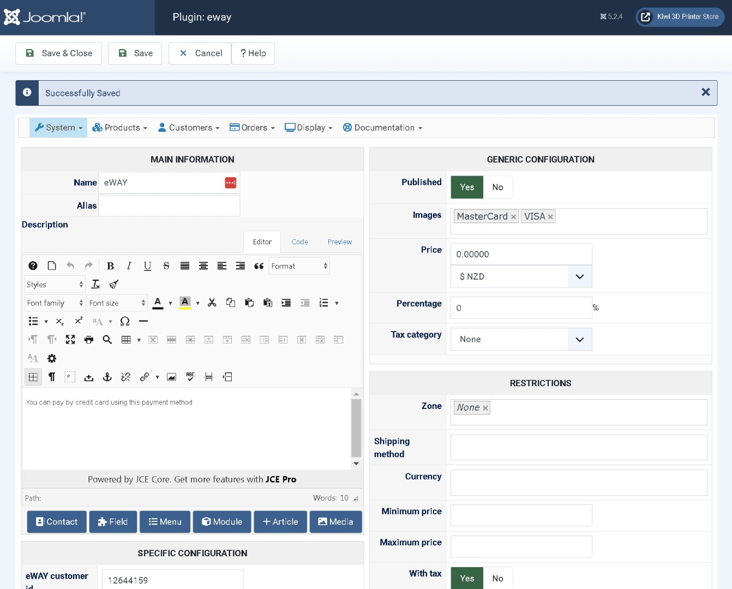Open the $ NZD currency dropdown

click(521, 277)
